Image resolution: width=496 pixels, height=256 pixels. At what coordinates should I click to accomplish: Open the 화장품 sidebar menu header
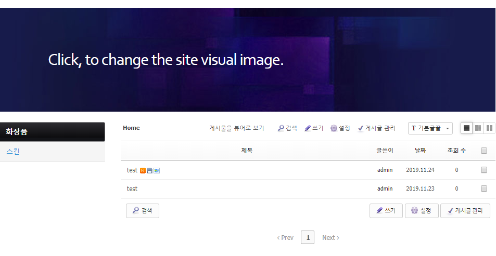coord(52,131)
